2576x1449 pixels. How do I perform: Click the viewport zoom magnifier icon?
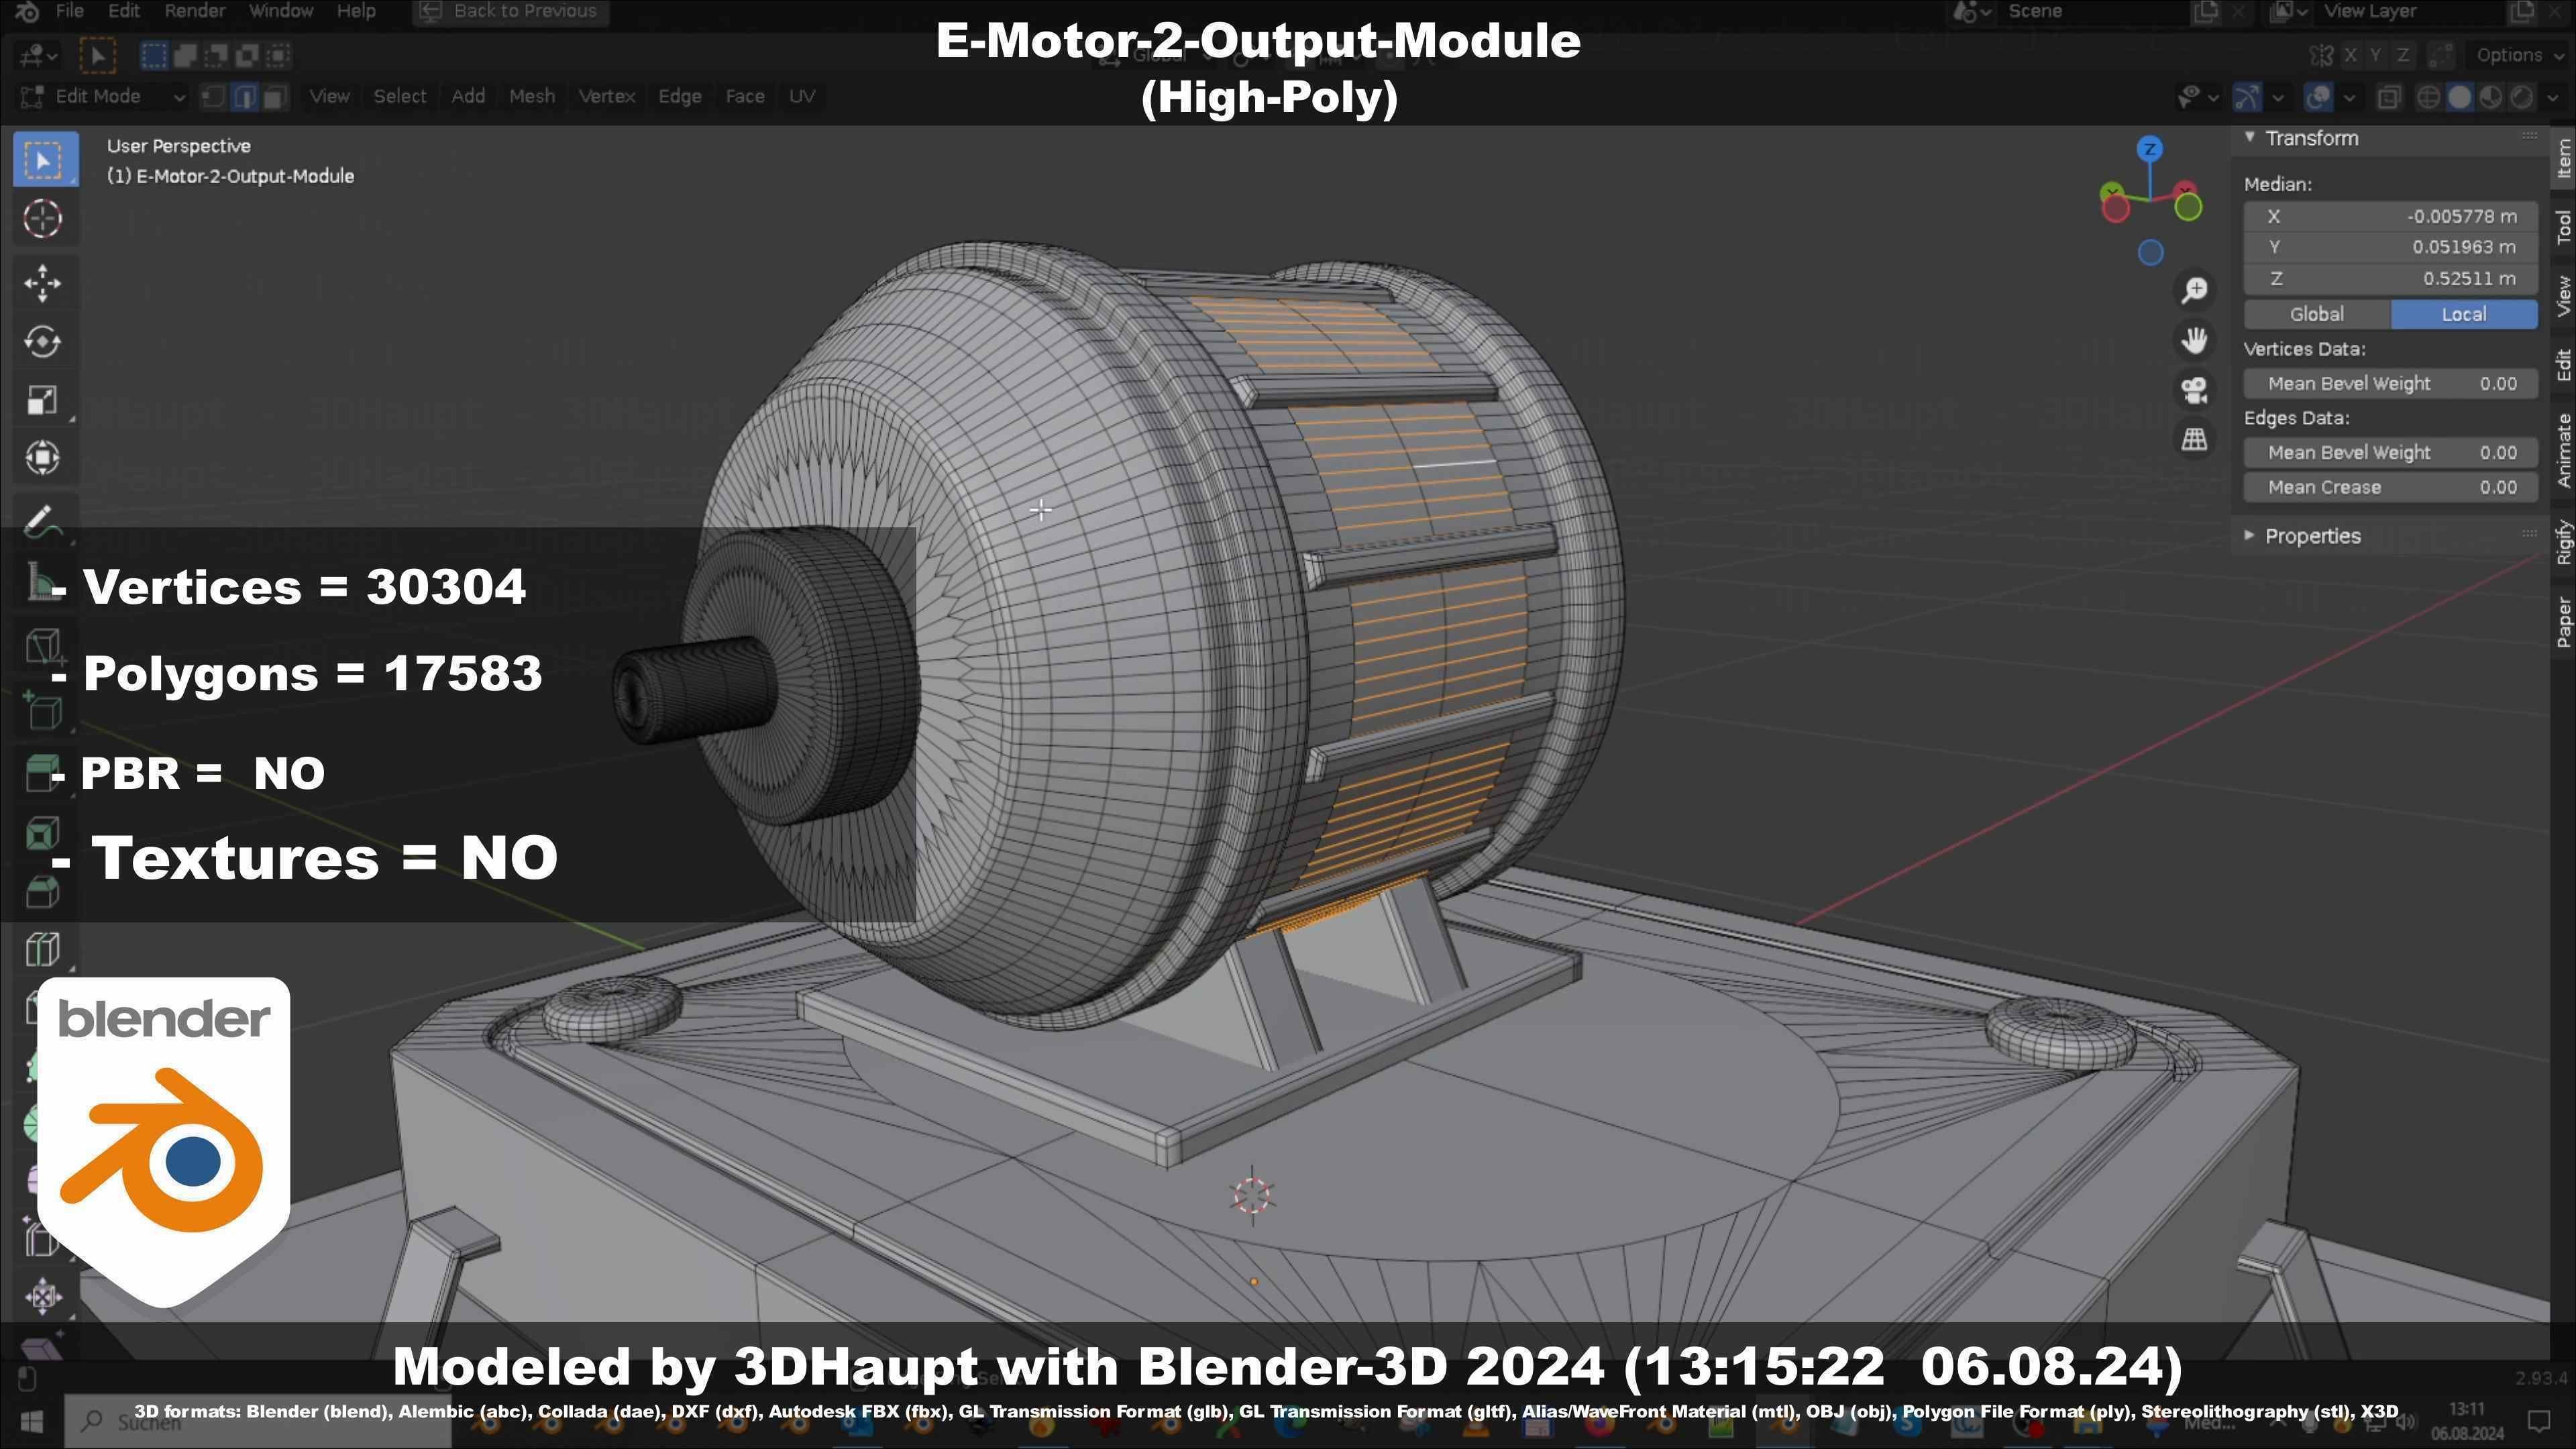[x=2194, y=290]
